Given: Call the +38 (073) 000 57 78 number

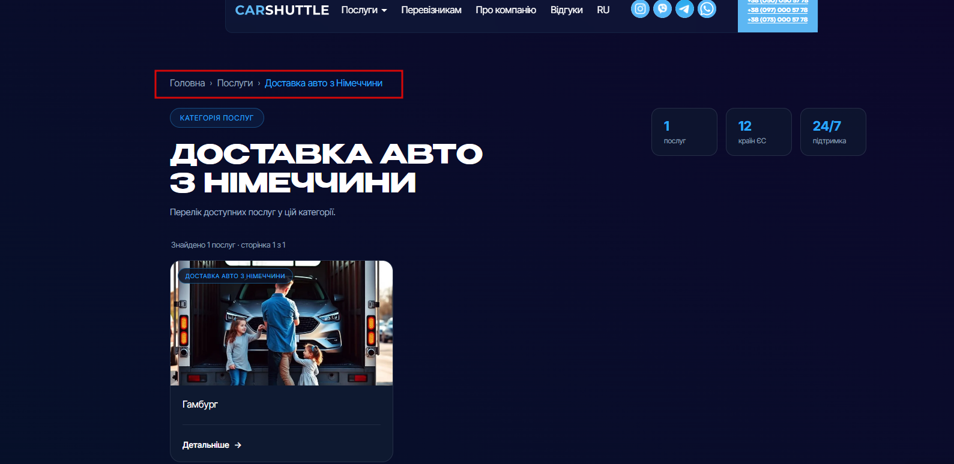Looking at the screenshot, I should pyautogui.click(x=777, y=20).
